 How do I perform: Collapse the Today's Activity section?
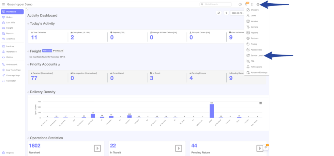tap(28, 23)
